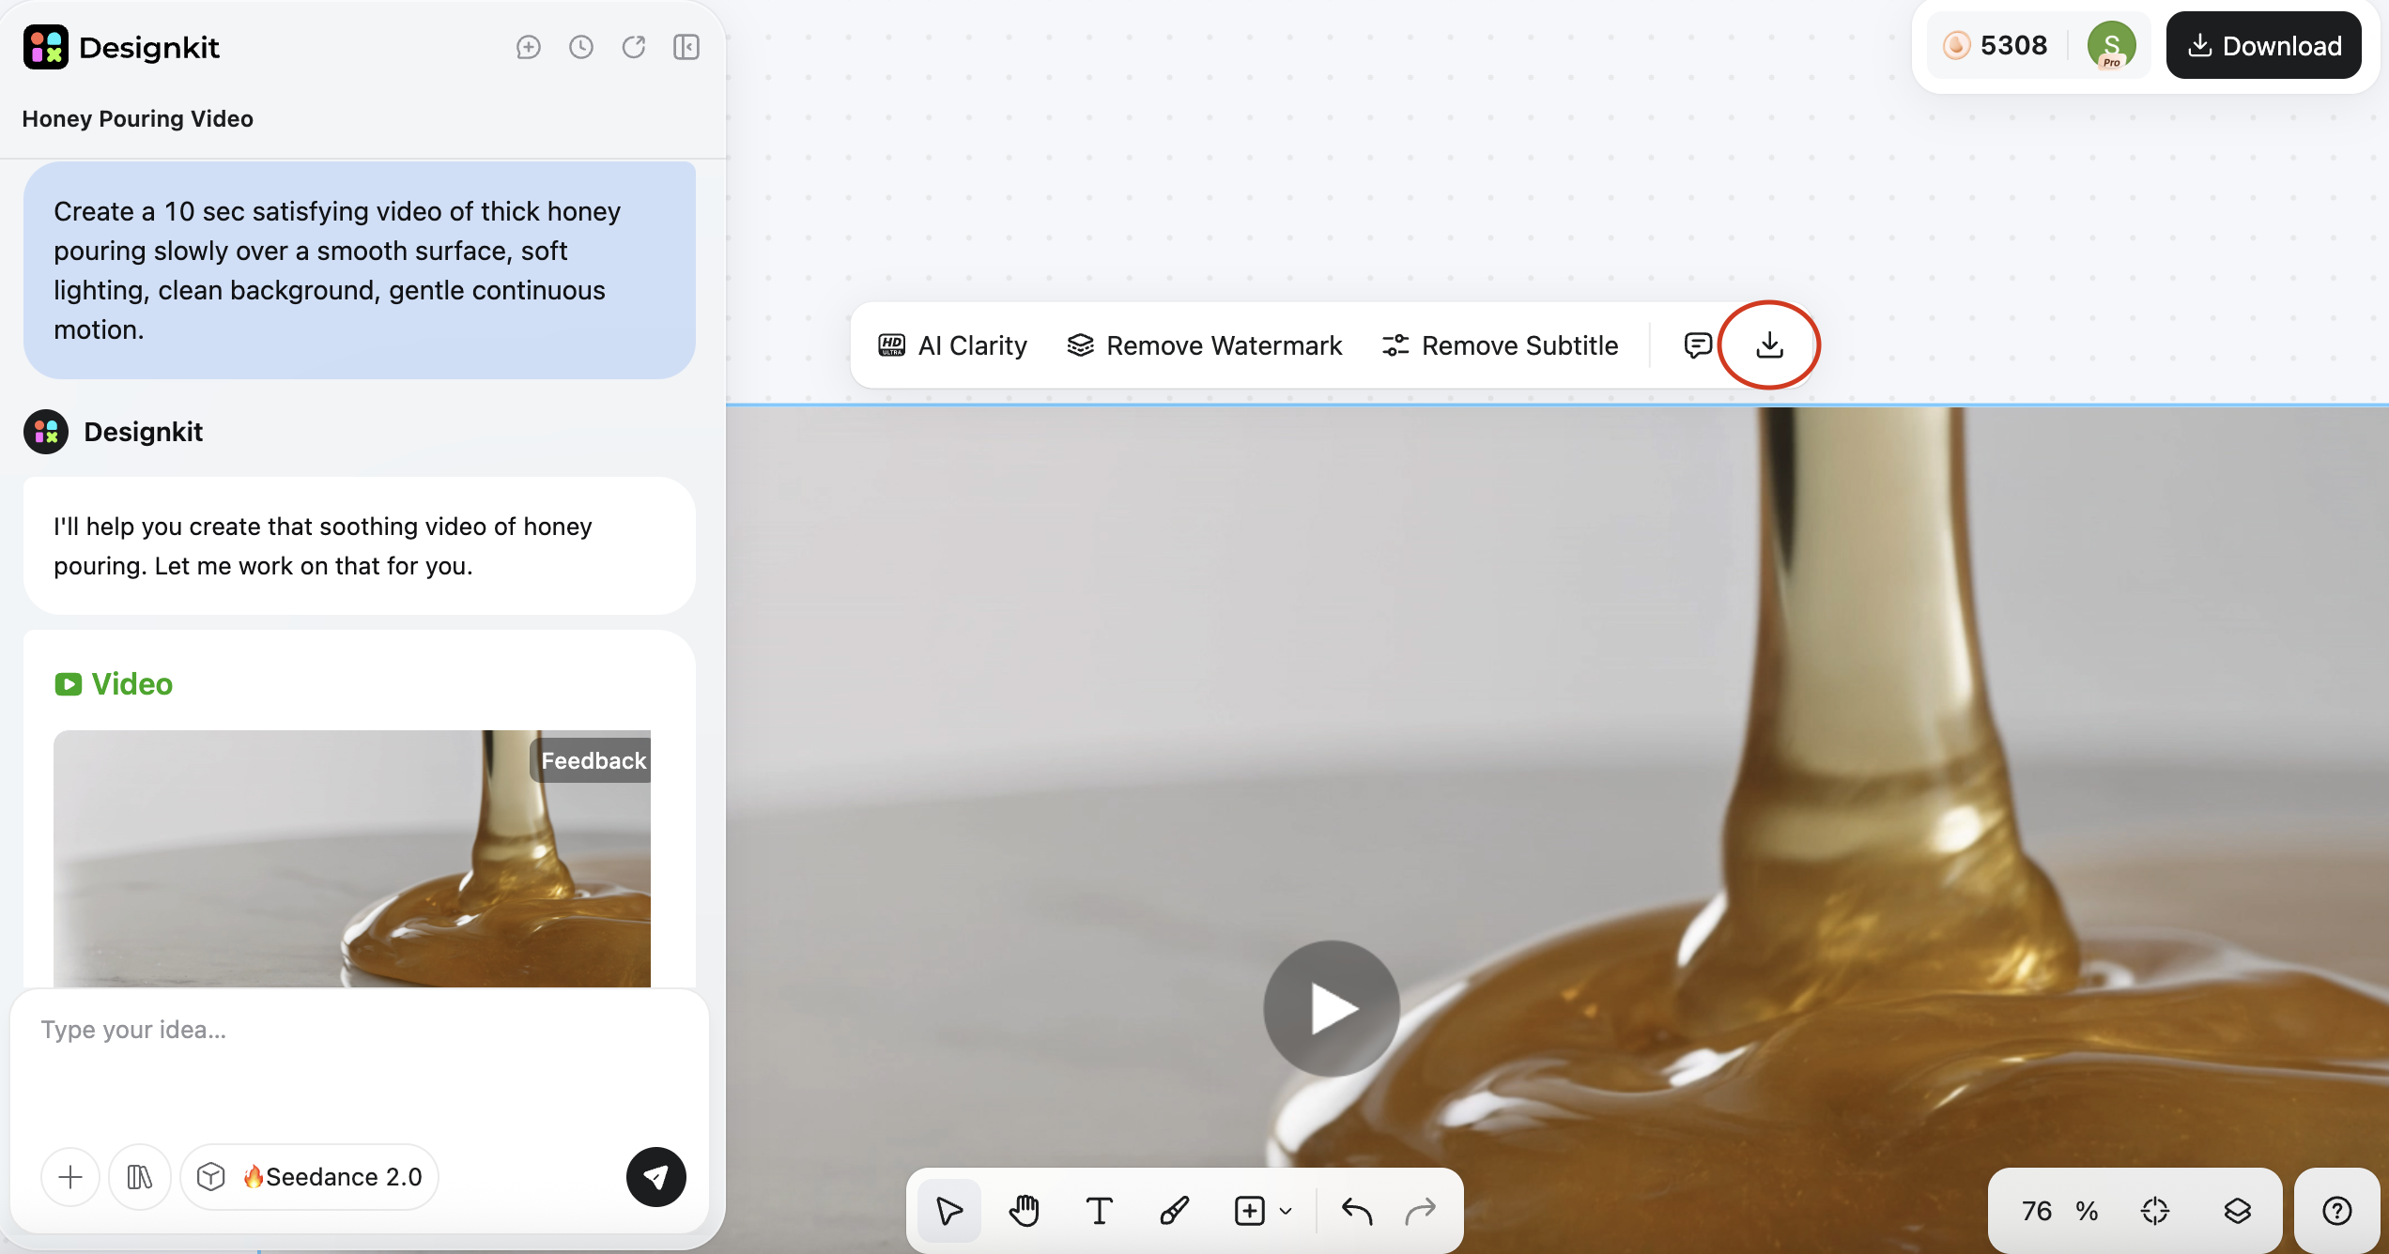
Task: View the 5308 credits balance
Action: [1996, 45]
